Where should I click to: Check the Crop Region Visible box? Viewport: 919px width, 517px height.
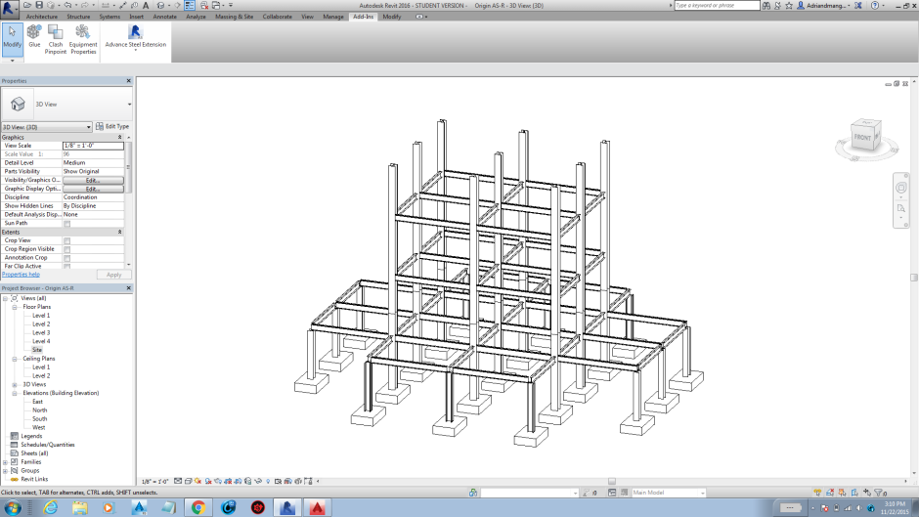pos(67,249)
